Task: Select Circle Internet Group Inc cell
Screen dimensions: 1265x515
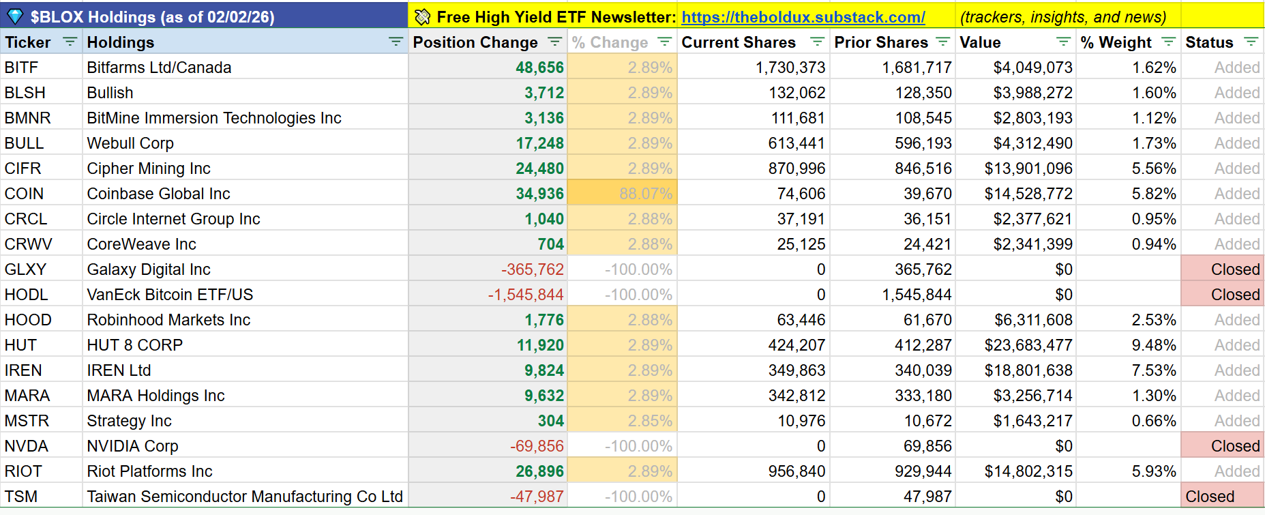Action: coord(245,218)
